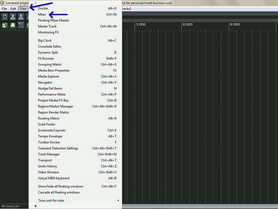Click the New project toolbar icon
Viewport: 278px width, 209px height.
click(x=5, y=17)
